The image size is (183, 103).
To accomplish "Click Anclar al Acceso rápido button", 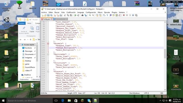I will coord(24,30).
